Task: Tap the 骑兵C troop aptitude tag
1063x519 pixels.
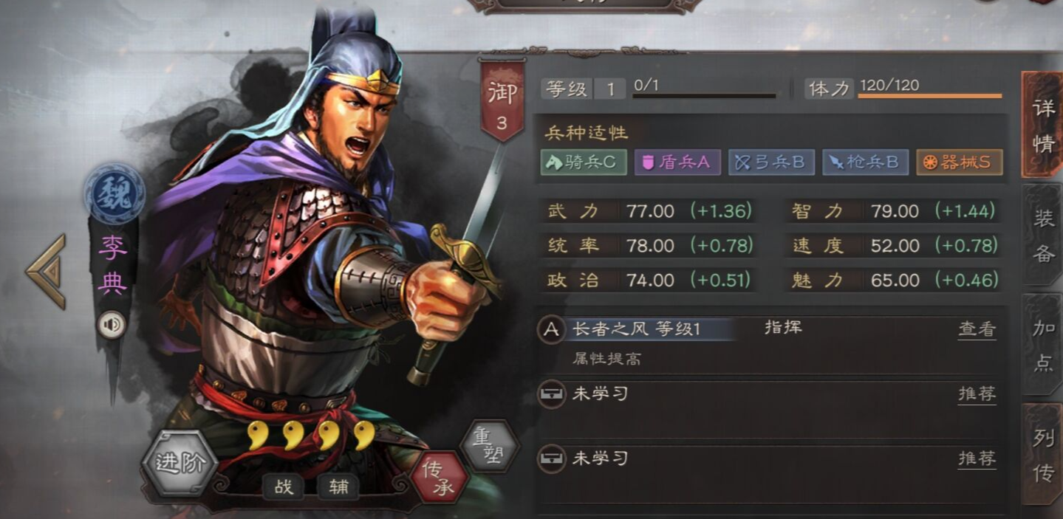Action: [584, 162]
